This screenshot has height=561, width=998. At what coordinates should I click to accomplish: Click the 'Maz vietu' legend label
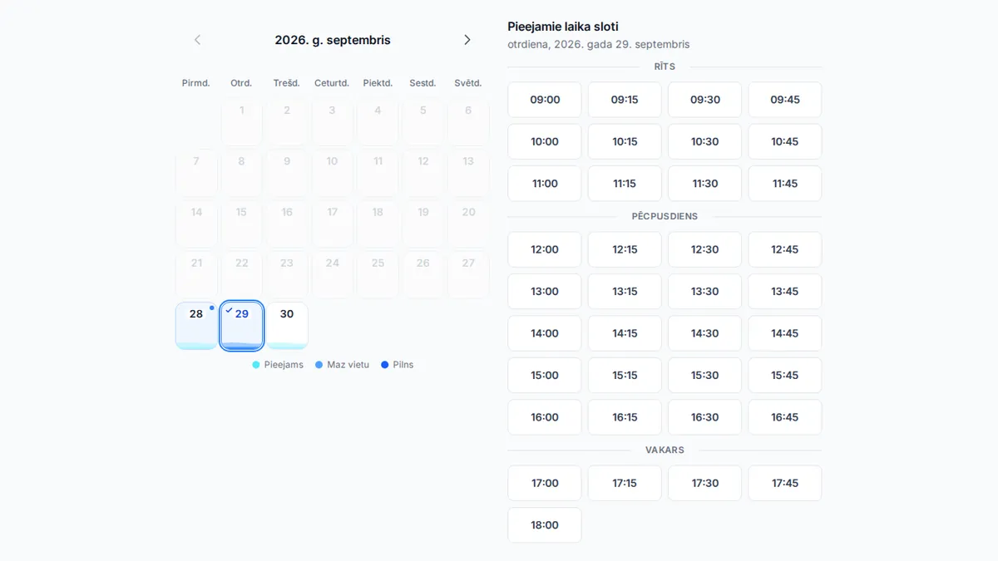[348, 365]
